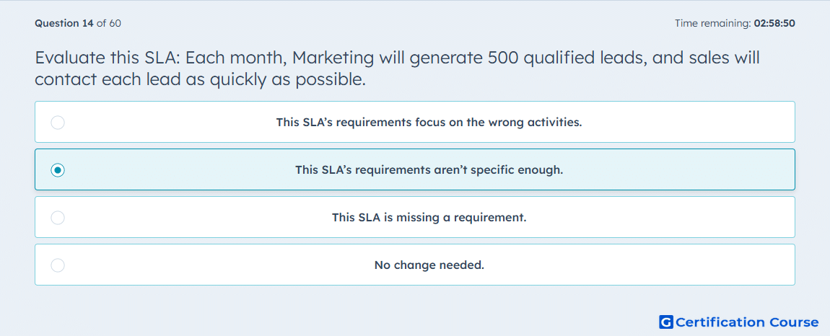Click 'contact each lead' in the question

106,79
